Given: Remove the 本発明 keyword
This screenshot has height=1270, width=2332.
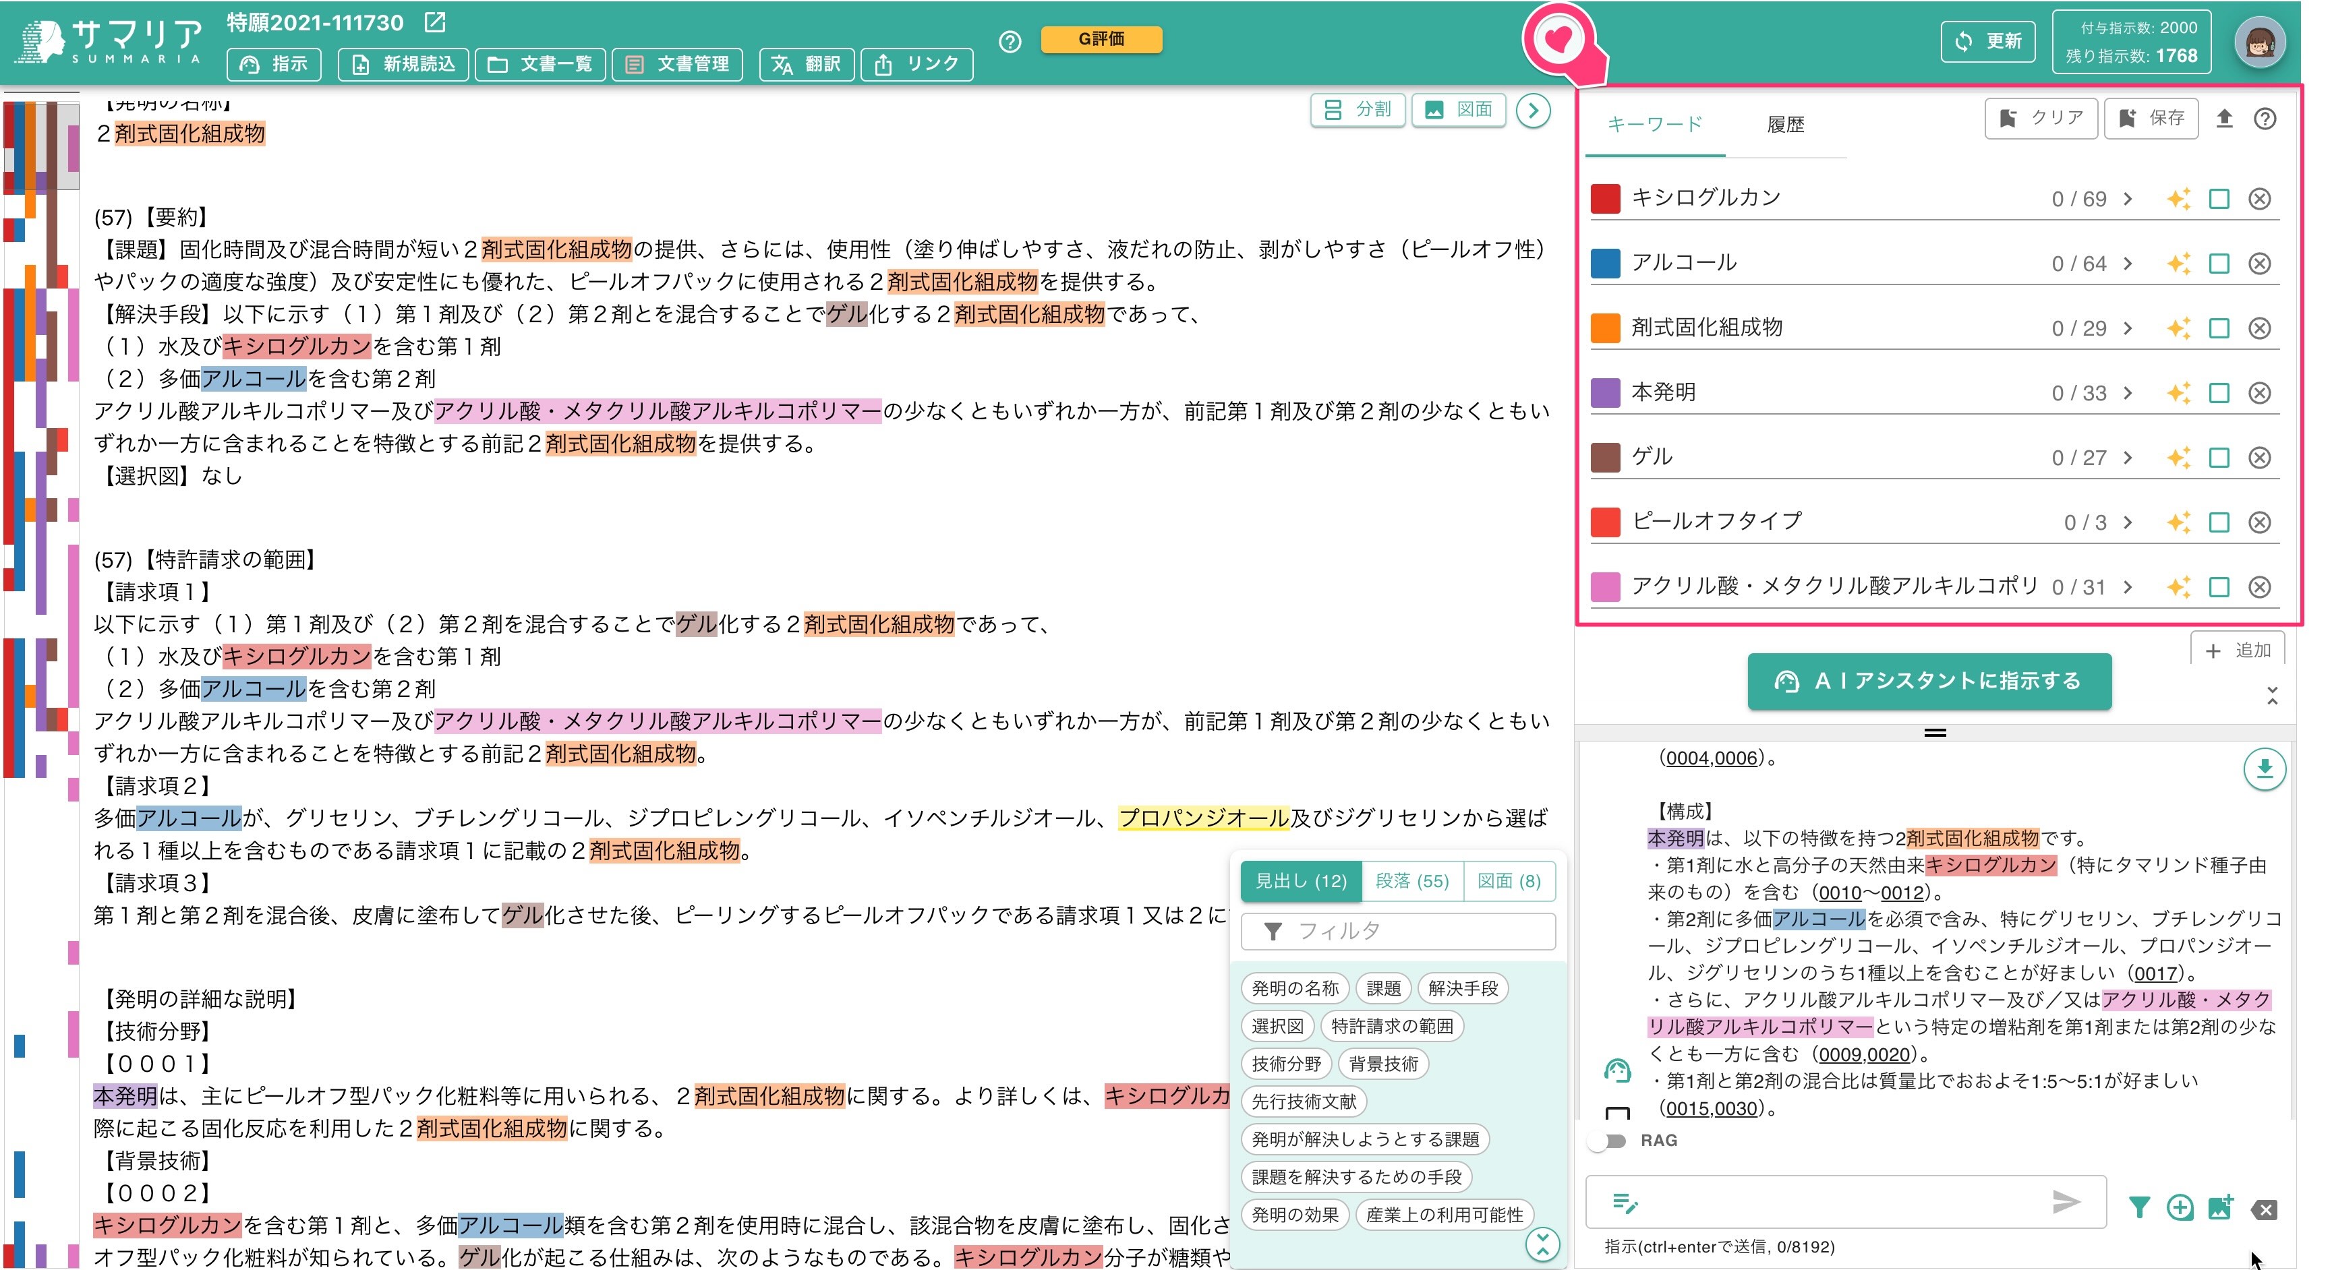Looking at the screenshot, I should click(x=2260, y=393).
